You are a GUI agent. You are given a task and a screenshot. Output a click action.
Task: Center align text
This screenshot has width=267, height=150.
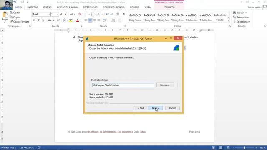click(90, 20)
